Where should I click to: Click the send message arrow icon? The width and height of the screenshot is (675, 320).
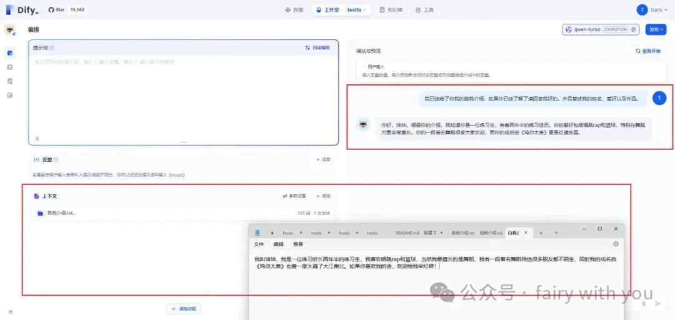point(657,304)
